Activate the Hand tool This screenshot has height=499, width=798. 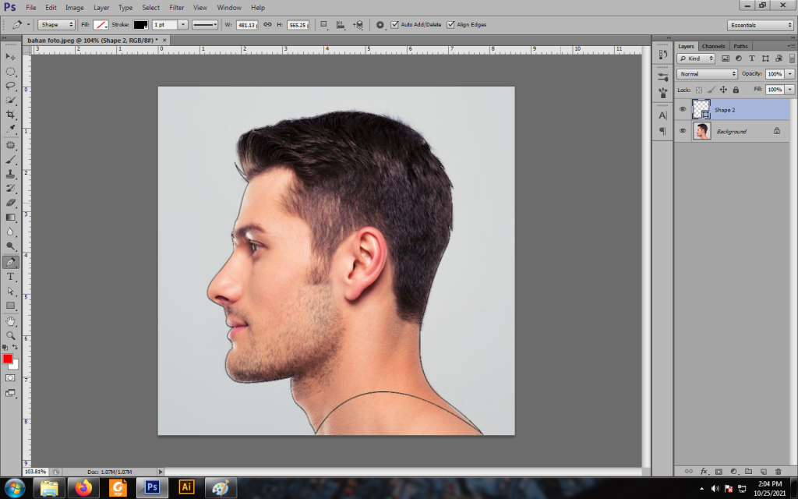tap(11, 320)
